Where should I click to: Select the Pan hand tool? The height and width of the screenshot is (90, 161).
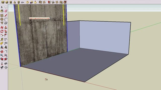[x=6, y=51]
